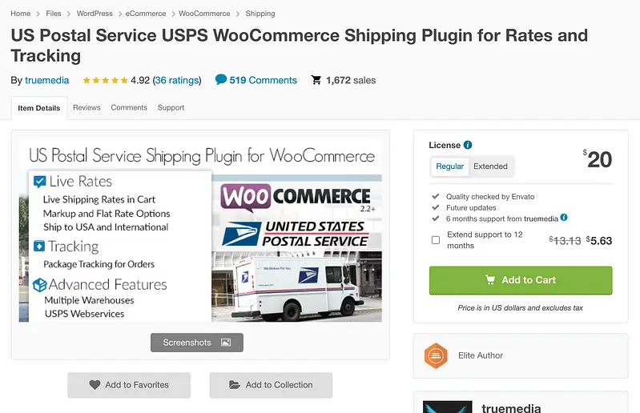Open the Screenshots gallery button

click(196, 343)
